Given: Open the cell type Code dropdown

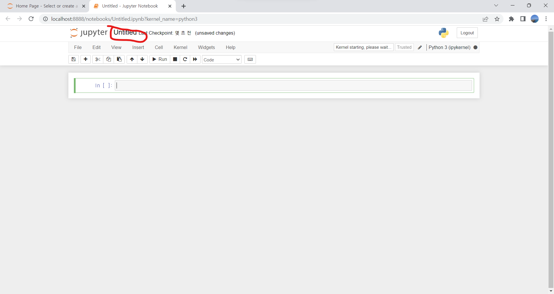Looking at the screenshot, I should click(x=221, y=60).
